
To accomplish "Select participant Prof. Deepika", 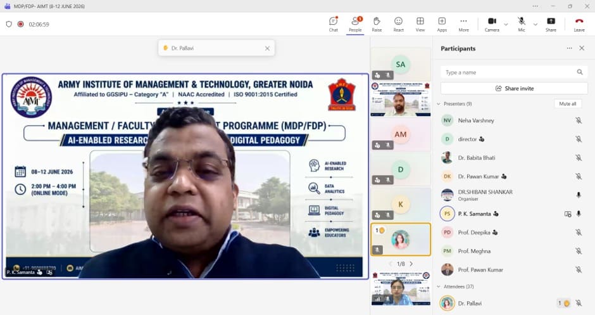I will tap(512, 232).
